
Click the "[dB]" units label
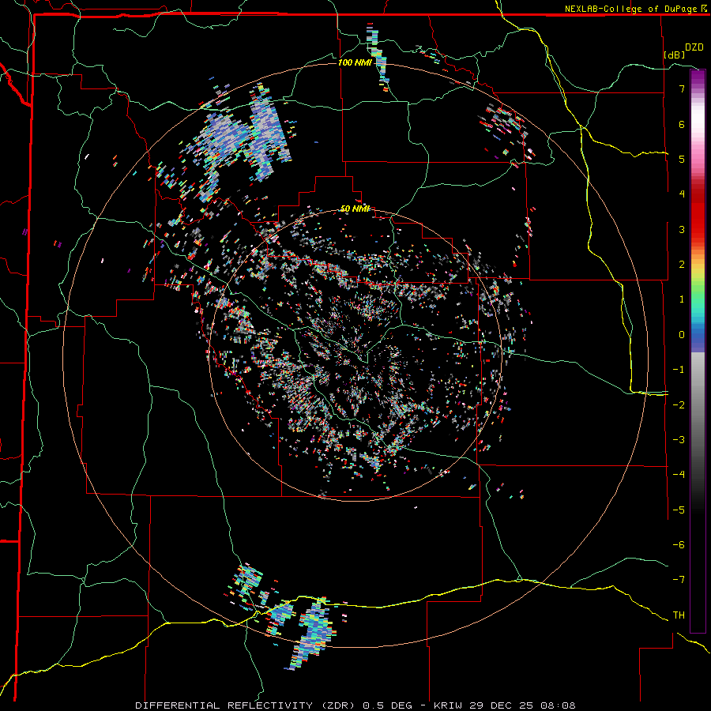point(674,55)
